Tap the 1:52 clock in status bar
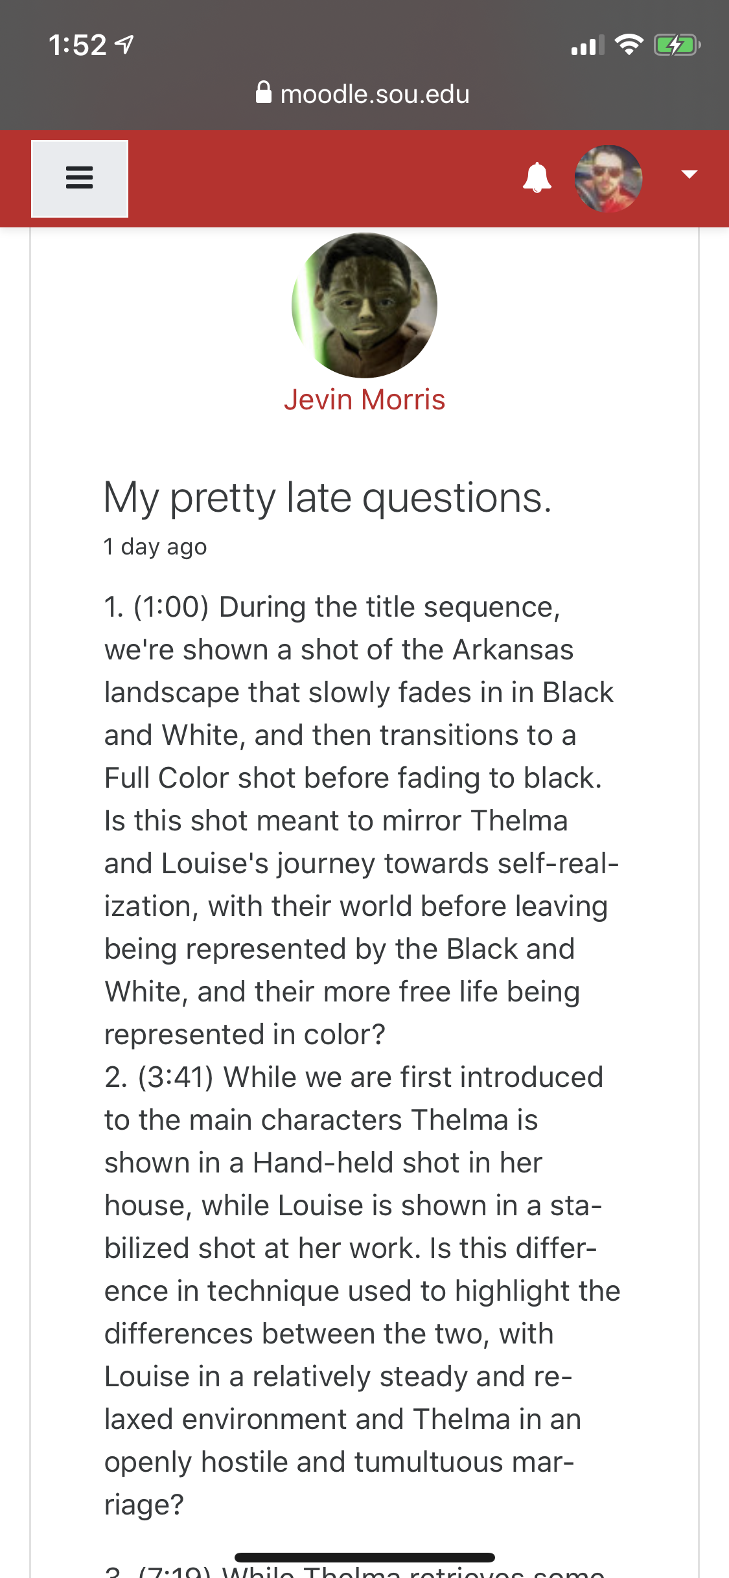Viewport: 729px width, 1578px height. click(77, 45)
